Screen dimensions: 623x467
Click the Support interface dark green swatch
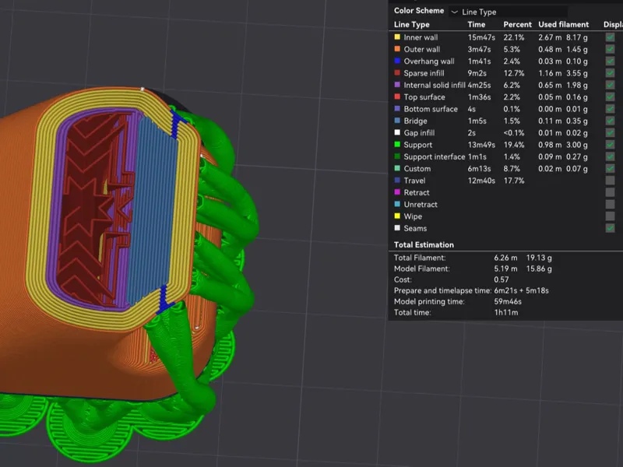click(397, 156)
